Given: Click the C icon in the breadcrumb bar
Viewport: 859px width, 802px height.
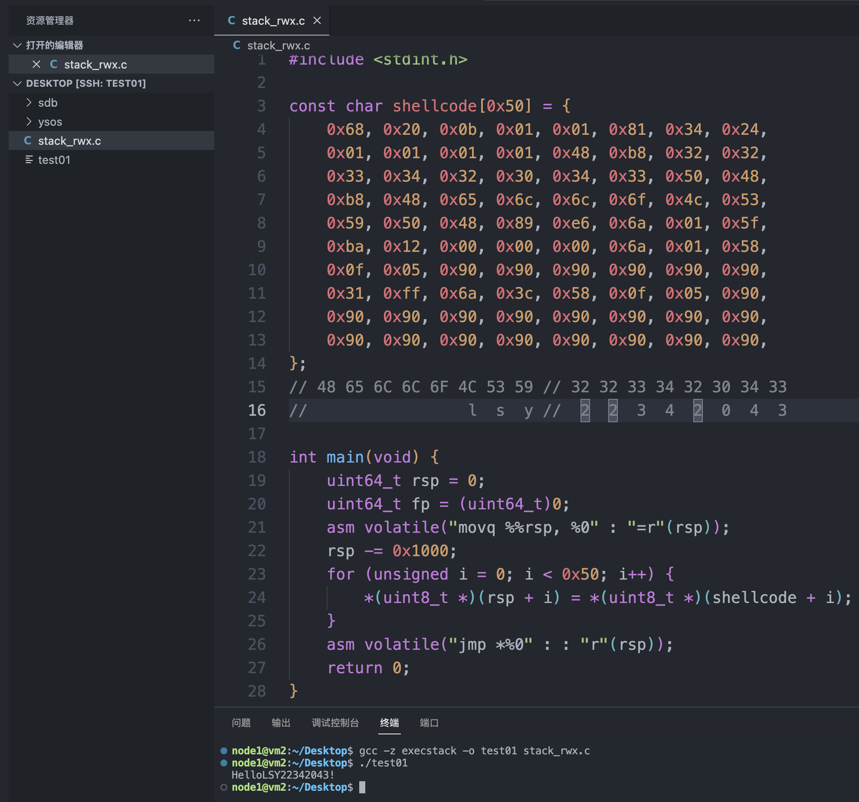Looking at the screenshot, I should point(237,45).
